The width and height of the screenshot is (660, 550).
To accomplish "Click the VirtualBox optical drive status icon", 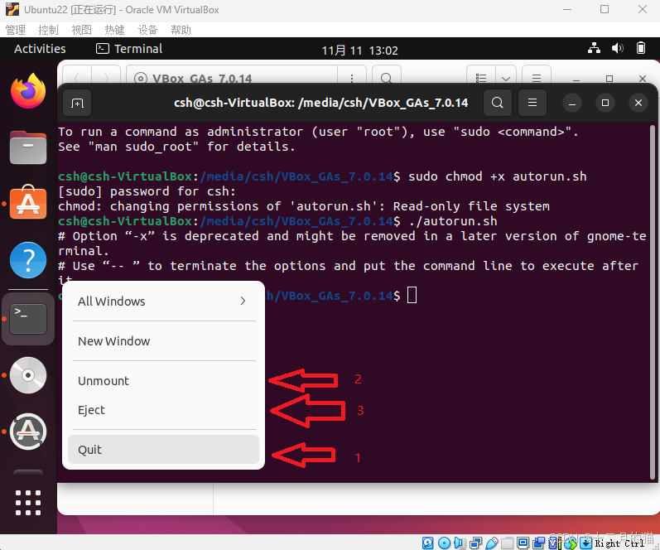I will pyautogui.click(x=444, y=543).
